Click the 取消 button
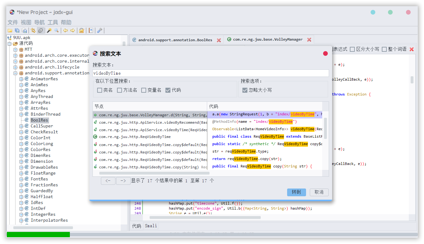 click(319, 192)
